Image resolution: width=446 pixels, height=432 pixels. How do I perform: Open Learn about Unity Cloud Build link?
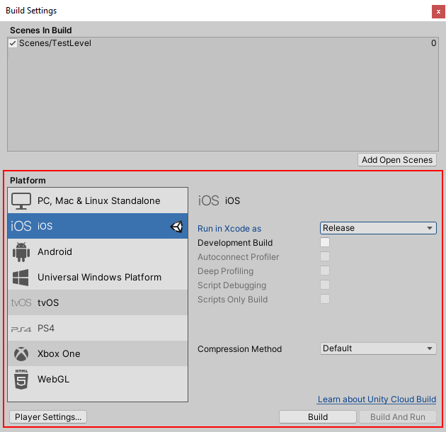[377, 399]
